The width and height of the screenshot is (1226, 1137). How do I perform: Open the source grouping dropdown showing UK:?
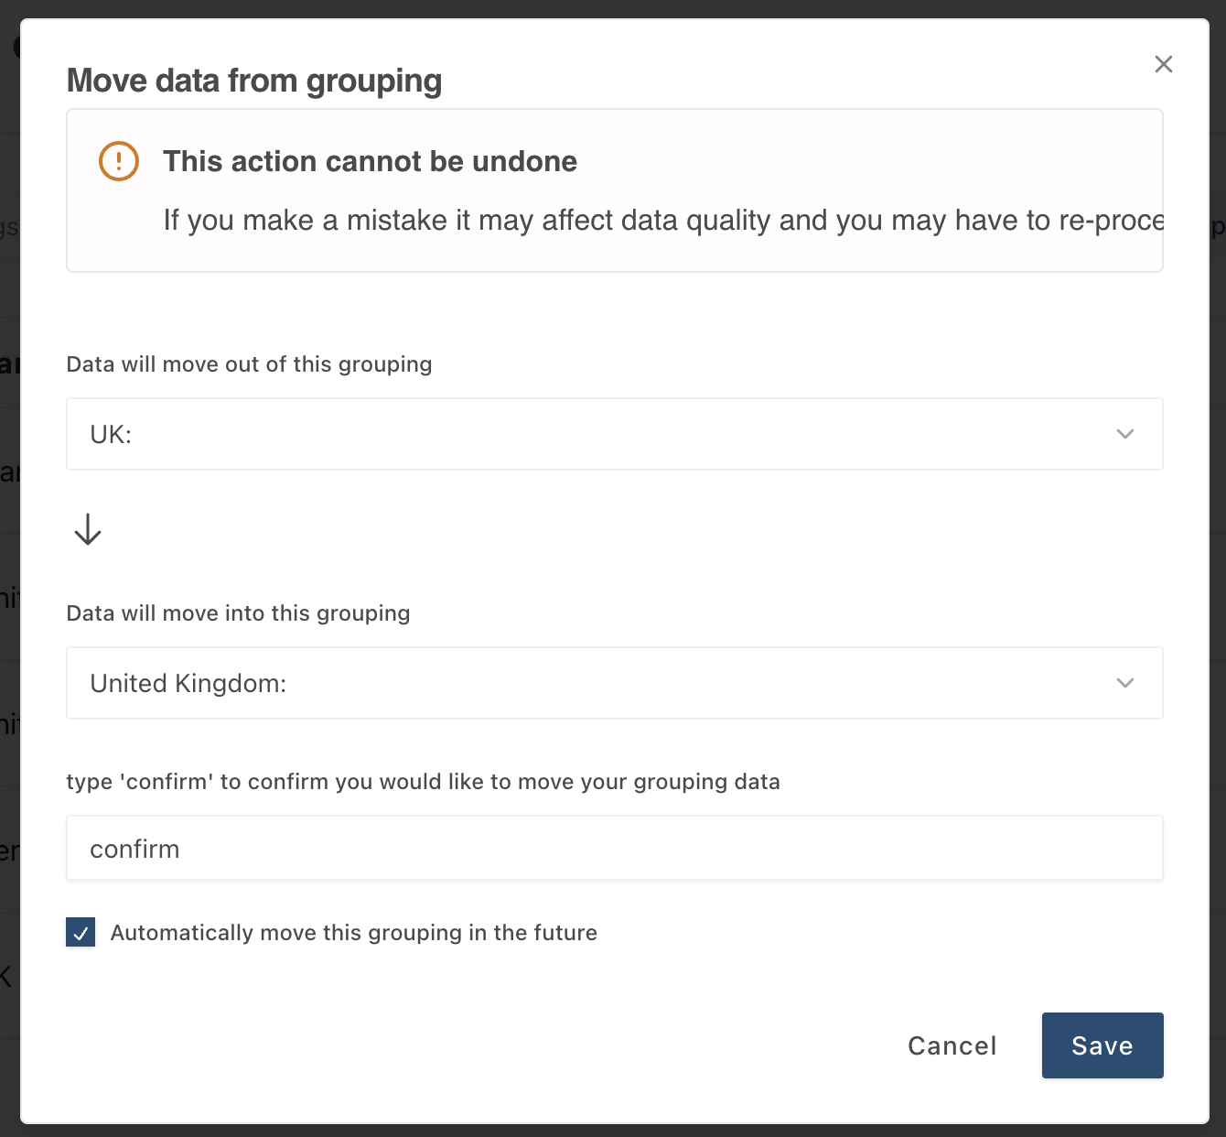(613, 434)
